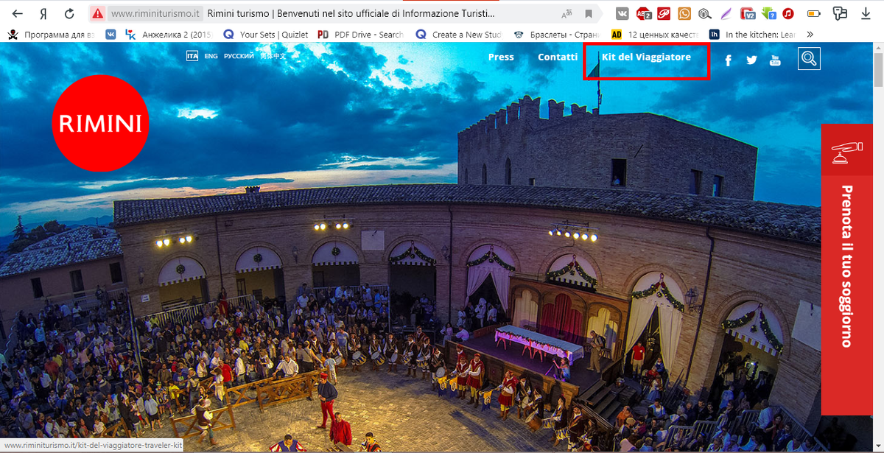Open the Программа для bookmark
Viewport: 884px width, 453px height.
pos(51,34)
